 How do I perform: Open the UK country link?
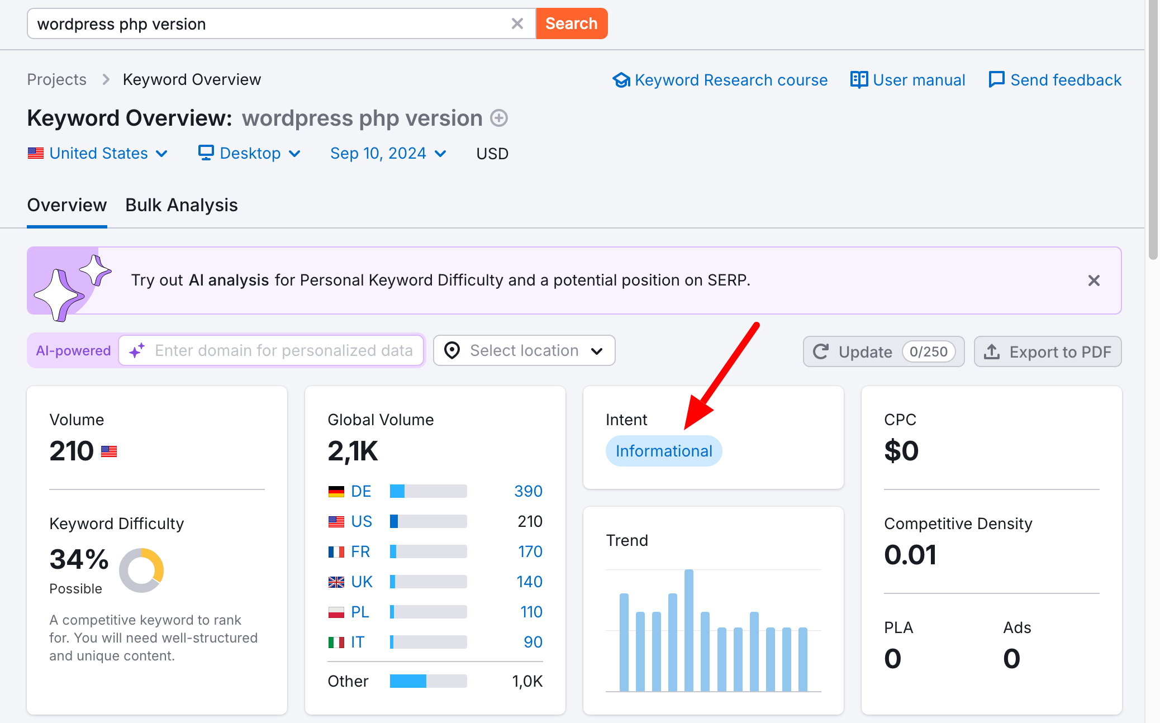point(362,582)
